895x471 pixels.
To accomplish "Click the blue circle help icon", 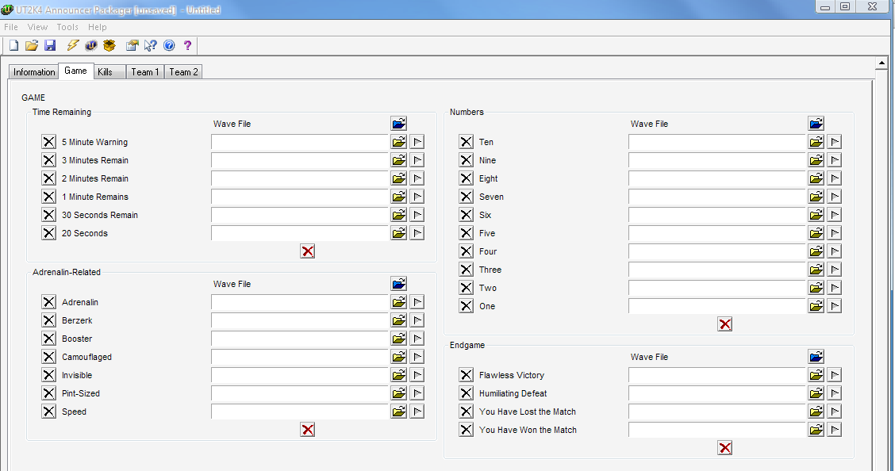I will [168, 46].
